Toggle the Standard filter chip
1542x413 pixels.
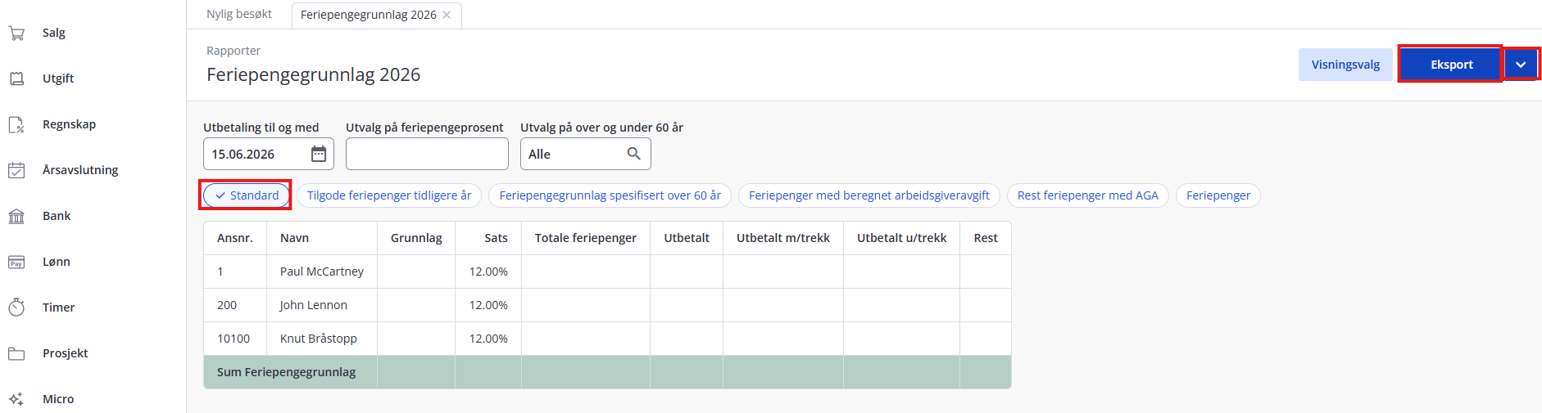pyautogui.click(x=247, y=195)
